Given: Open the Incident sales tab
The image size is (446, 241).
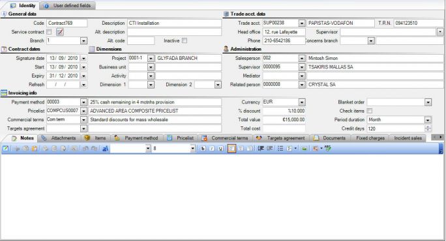Looking at the screenshot, I should pos(408,138).
